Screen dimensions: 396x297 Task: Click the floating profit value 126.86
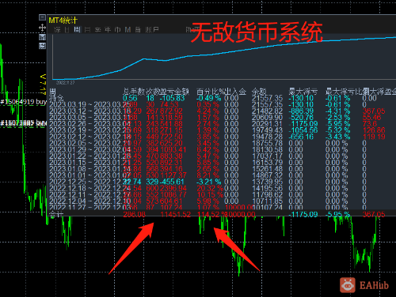click(374, 130)
